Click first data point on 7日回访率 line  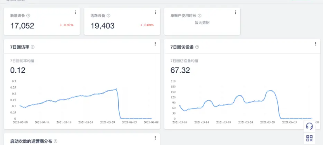20,106
